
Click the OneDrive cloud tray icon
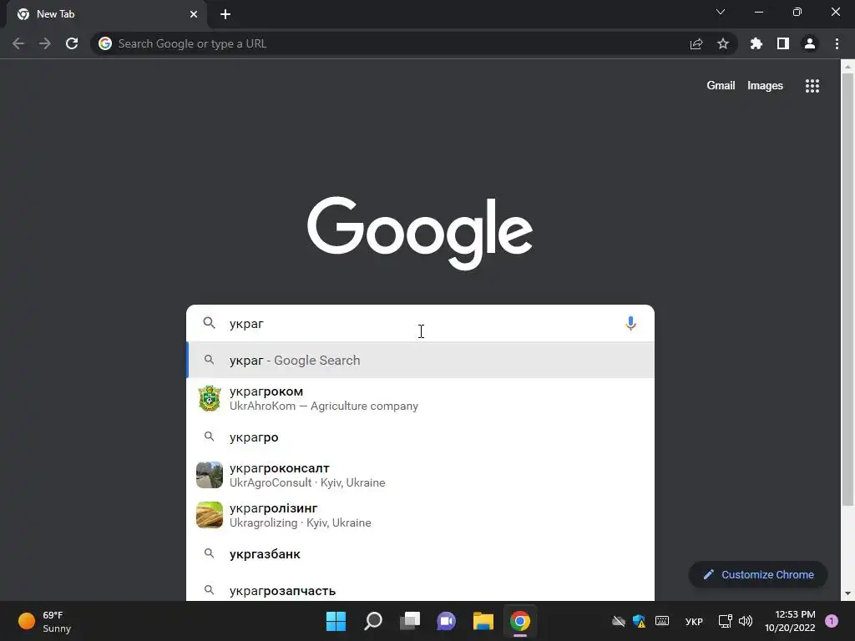[619, 621]
